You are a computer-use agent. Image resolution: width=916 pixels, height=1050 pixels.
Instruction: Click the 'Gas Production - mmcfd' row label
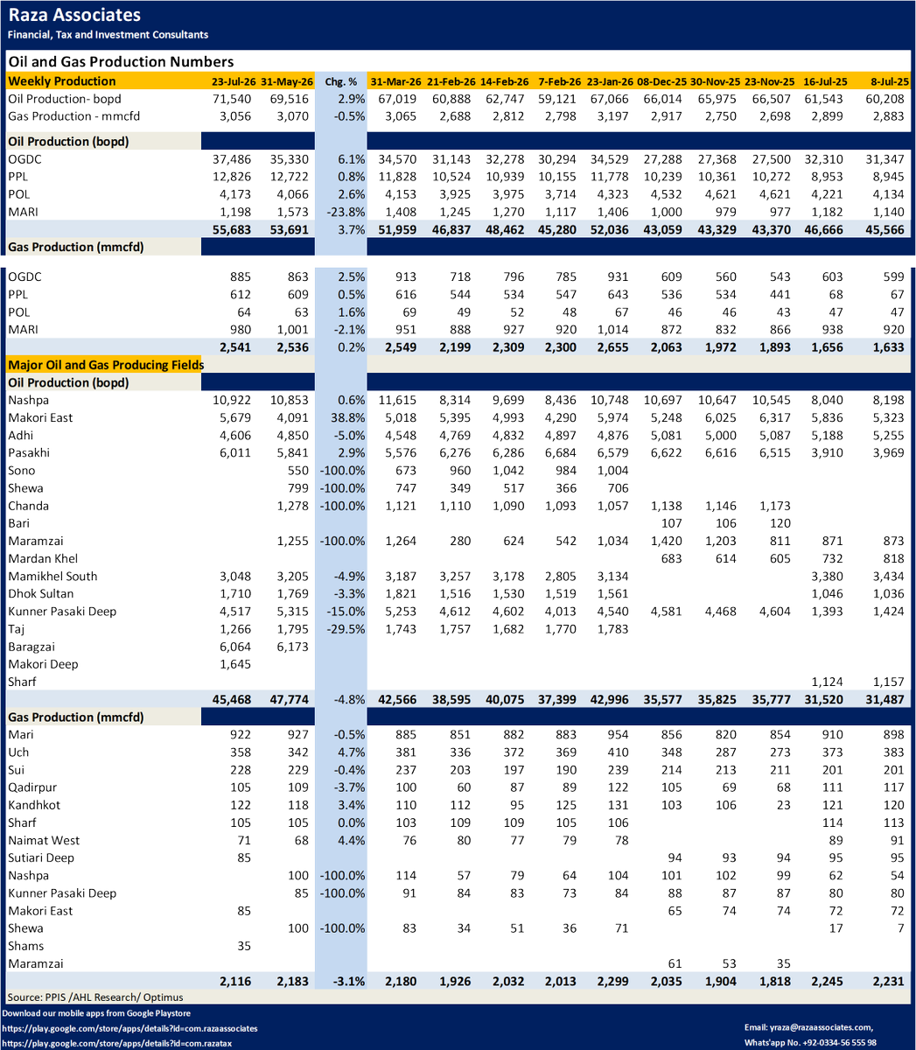pyautogui.click(x=73, y=115)
